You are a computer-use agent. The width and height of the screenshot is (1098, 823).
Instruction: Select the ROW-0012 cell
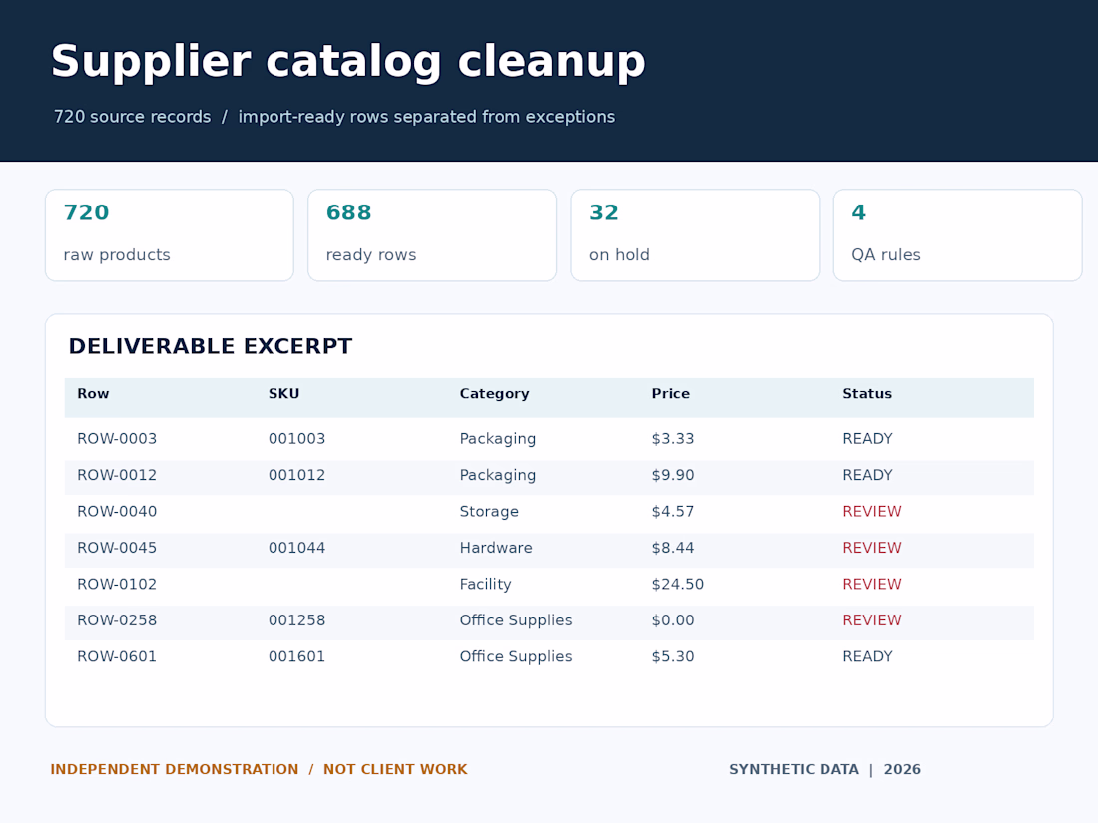[117, 475]
